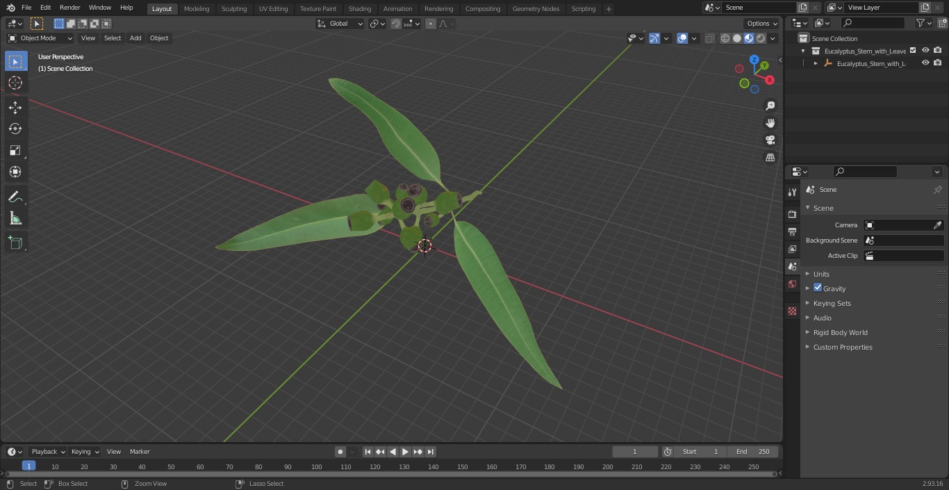Image resolution: width=949 pixels, height=490 pixels.
Task: Click the pan view hand icon
Action: coord(770,123)
